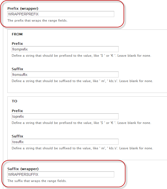Click the prefixed-value help text under FROM Prefix
The height and width of the screenshot is (189, 167).
point(81,56)
